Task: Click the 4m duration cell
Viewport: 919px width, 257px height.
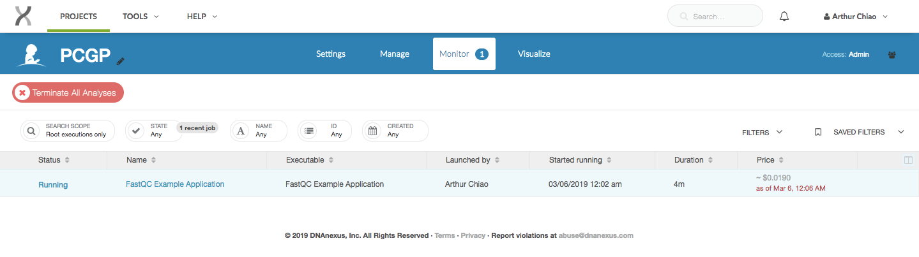Action: 680,184
